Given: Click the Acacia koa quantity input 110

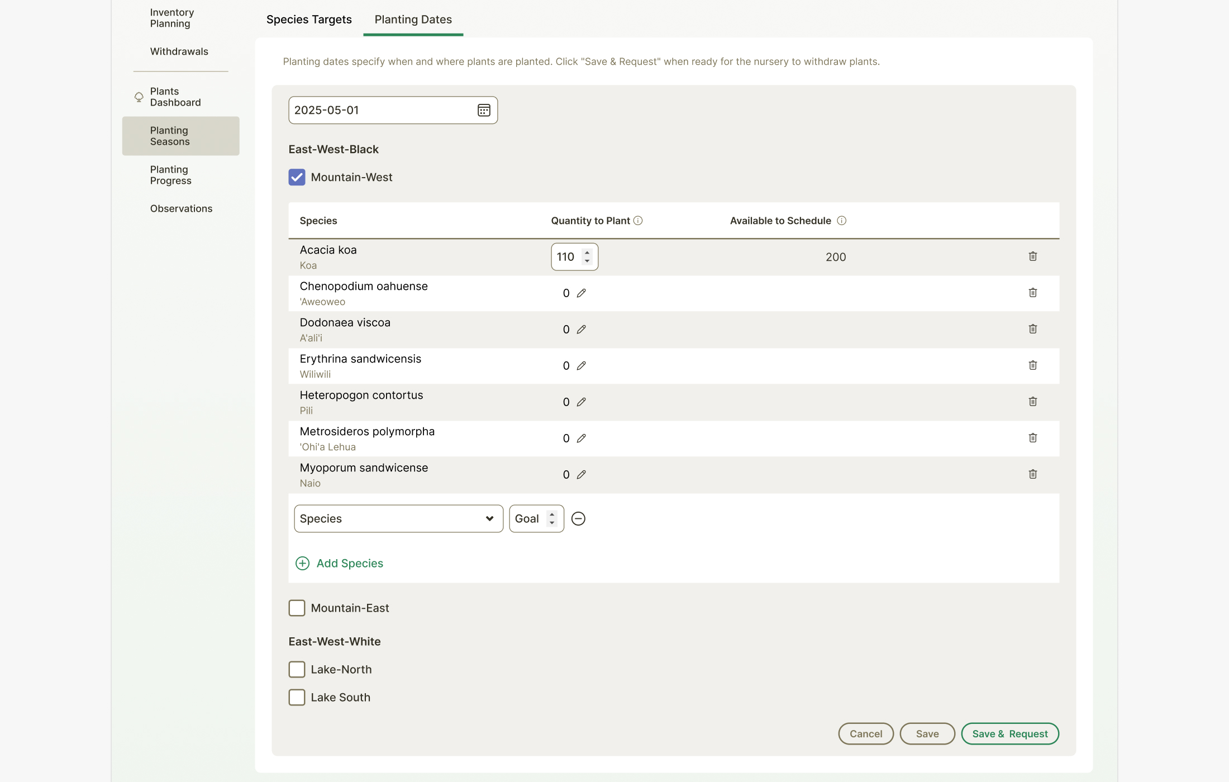Looking at the screenshot, I should point(574,257).
